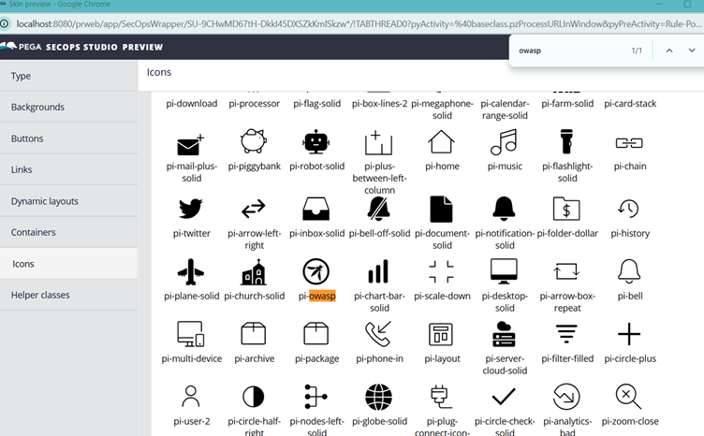The image size is (704, 436).
Task: Click the pi-plane-solid airplane icon
Action: tap(191, 271)
